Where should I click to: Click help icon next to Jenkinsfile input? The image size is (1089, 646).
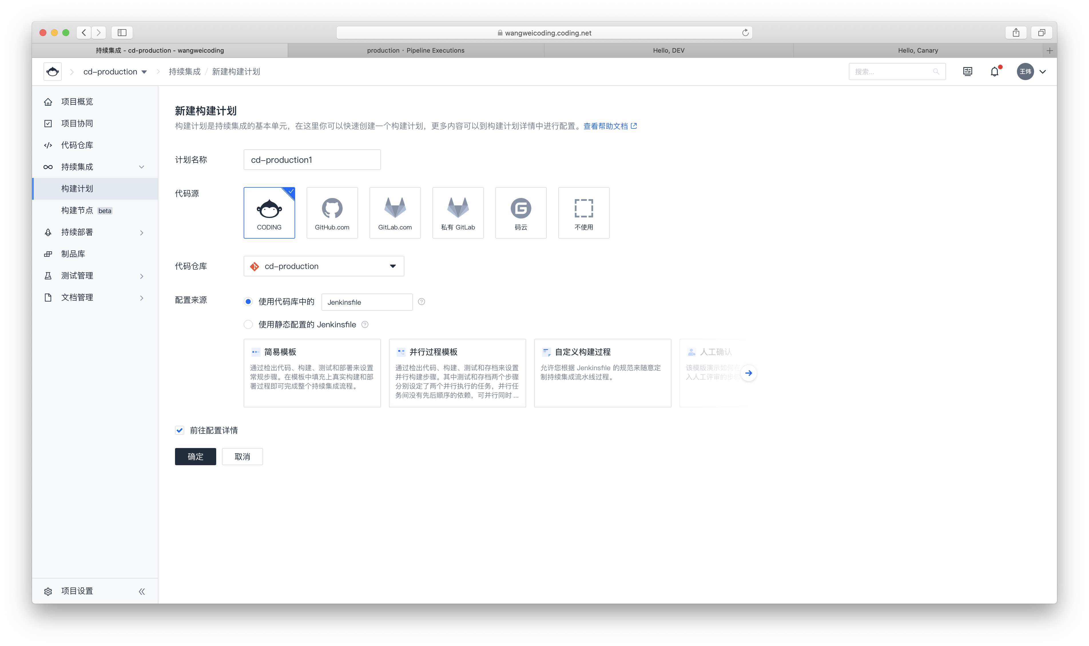coord(422,302)
